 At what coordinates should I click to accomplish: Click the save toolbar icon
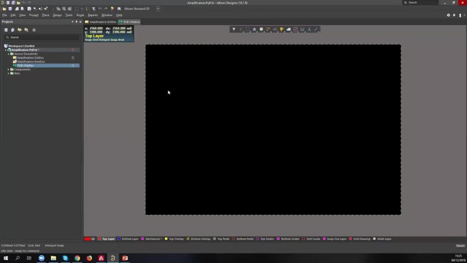(10, 9)
